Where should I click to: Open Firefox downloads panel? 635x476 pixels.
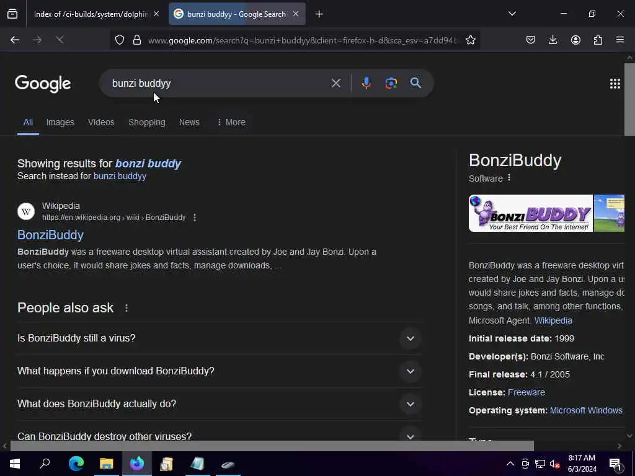click(x=553, y=40)
